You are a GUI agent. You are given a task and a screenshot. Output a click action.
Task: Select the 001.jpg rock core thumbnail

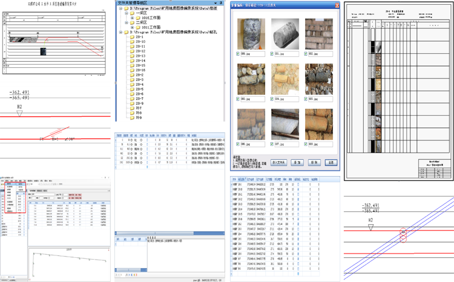pos(285,33)
